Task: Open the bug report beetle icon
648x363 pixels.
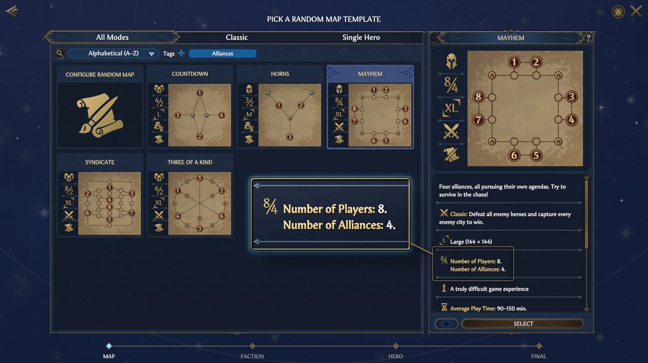Action: point(618,11)
